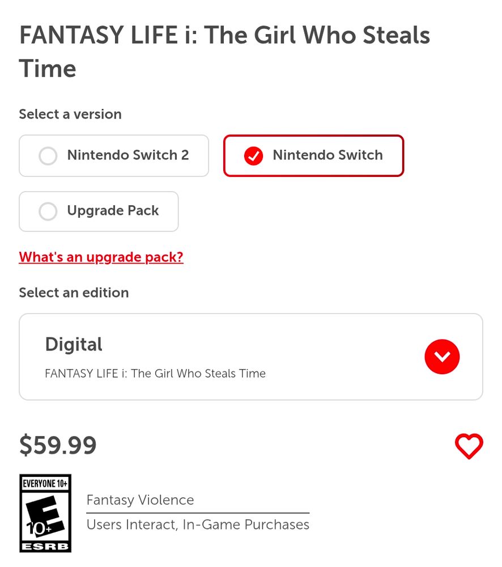Click the Digital edition heading

[x=73, y=344]
